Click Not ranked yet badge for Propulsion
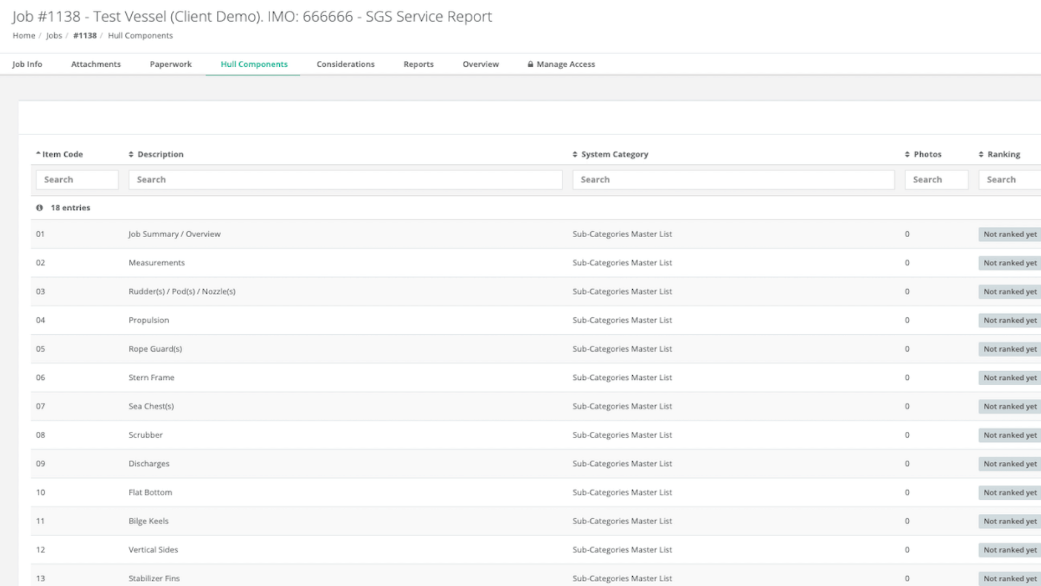1041x586 pixels. point(1010,321)
